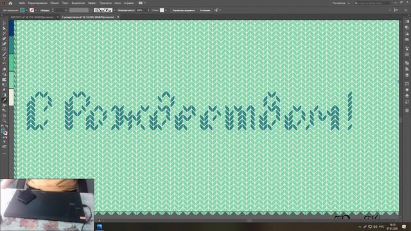Click the РУС keyboard language indicator
Viewport: 411px width, 231px height.
coord(381,227)
